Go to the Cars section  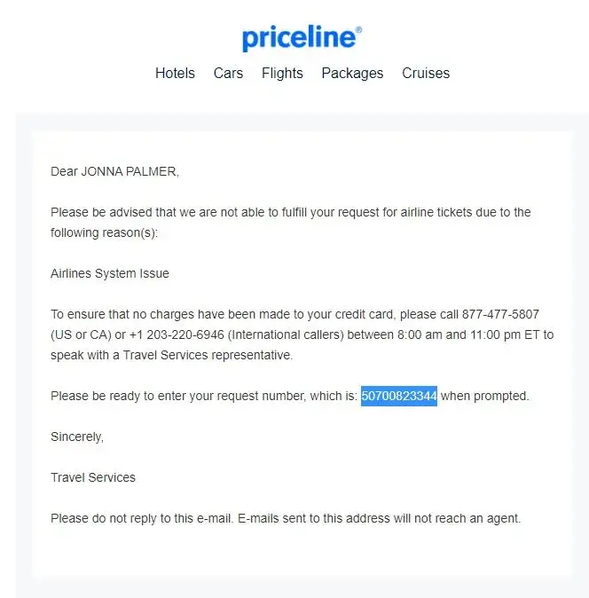coord(228,74)
